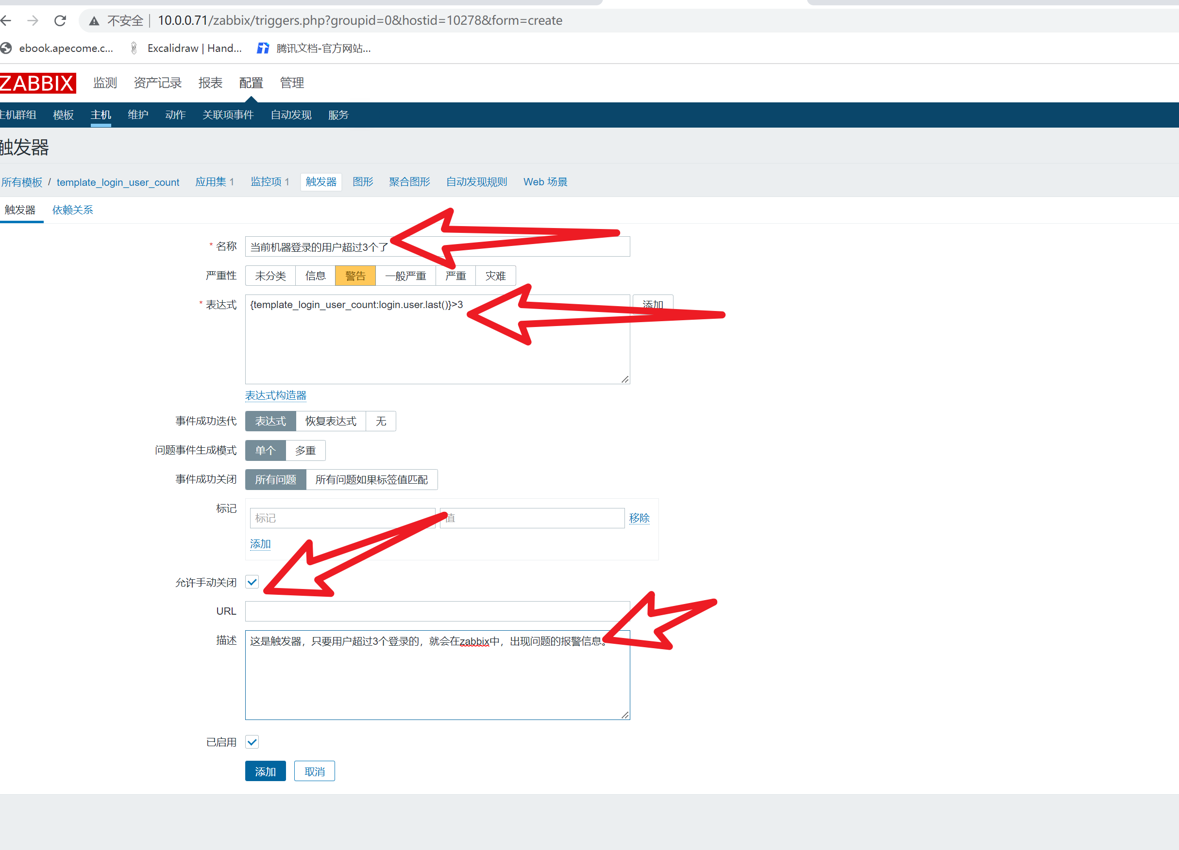Uncheck the 已启用 checkbox

(252, 741)
